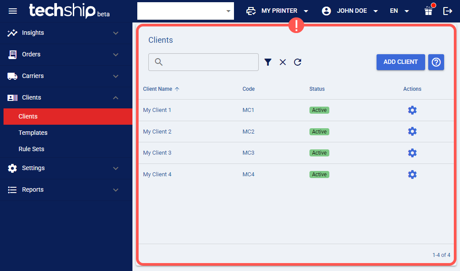This screenshot has height=271, width=460.
Task: Click MY PRINTER label
Action: [x=279, y=11]
